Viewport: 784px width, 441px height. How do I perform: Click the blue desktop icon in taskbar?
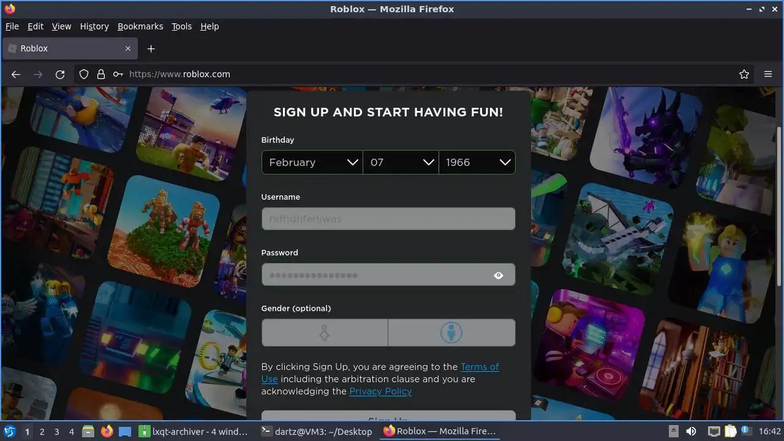coord(125,431)
